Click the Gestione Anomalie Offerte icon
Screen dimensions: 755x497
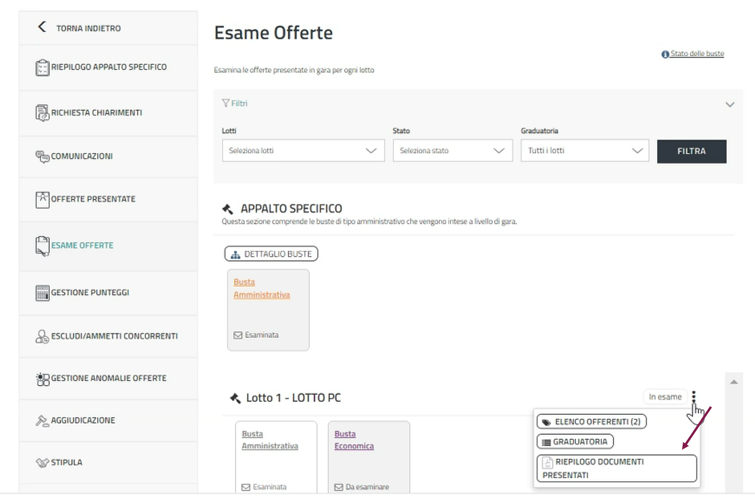[43, 379]
